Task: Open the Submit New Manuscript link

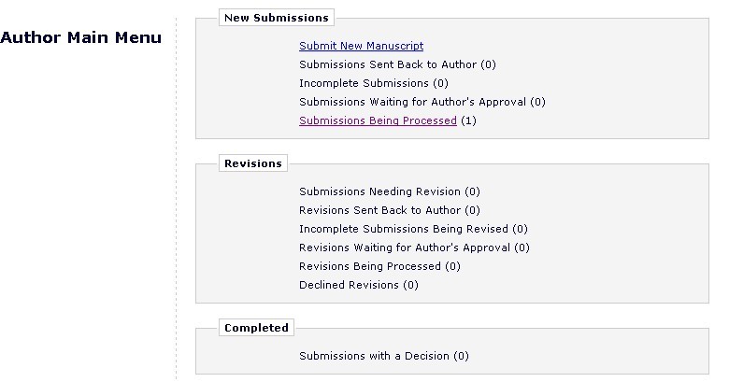Action: [361, 46]
